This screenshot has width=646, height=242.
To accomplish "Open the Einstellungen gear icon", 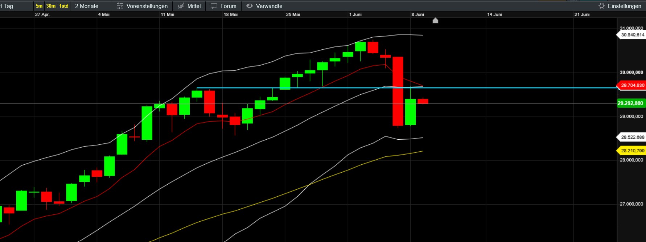I will point(602,6).
